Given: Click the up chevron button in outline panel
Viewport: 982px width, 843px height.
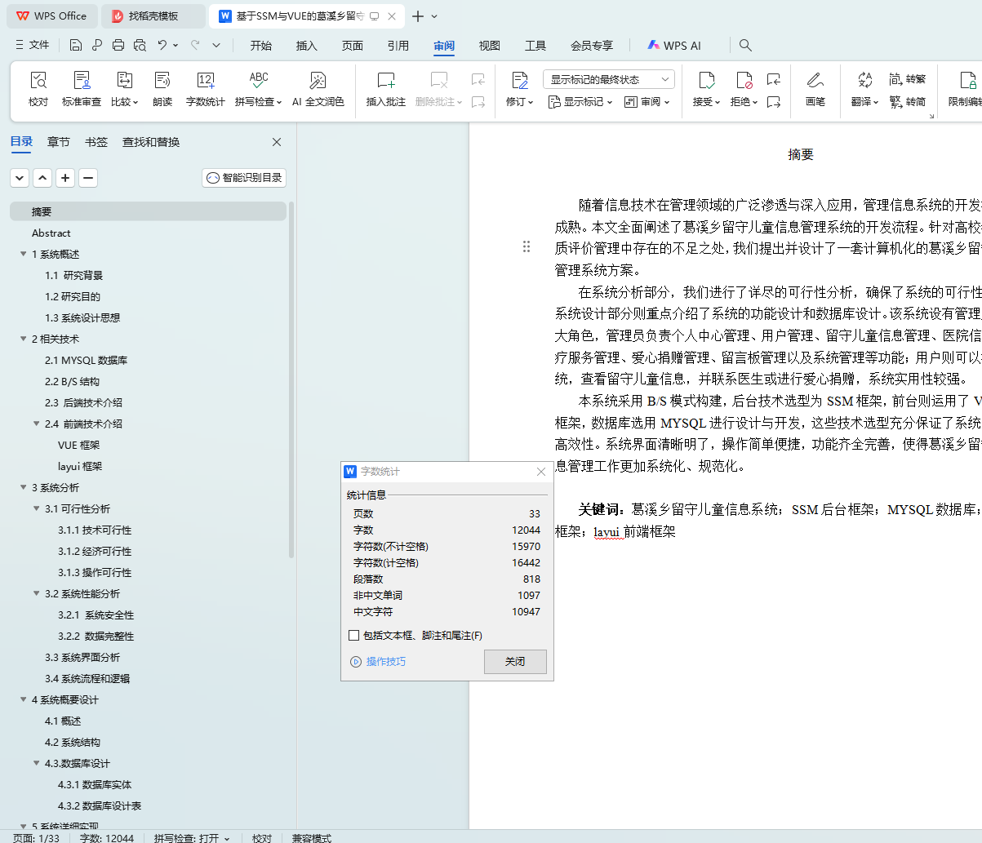Looking at the screenshot, I should (42, 178).
